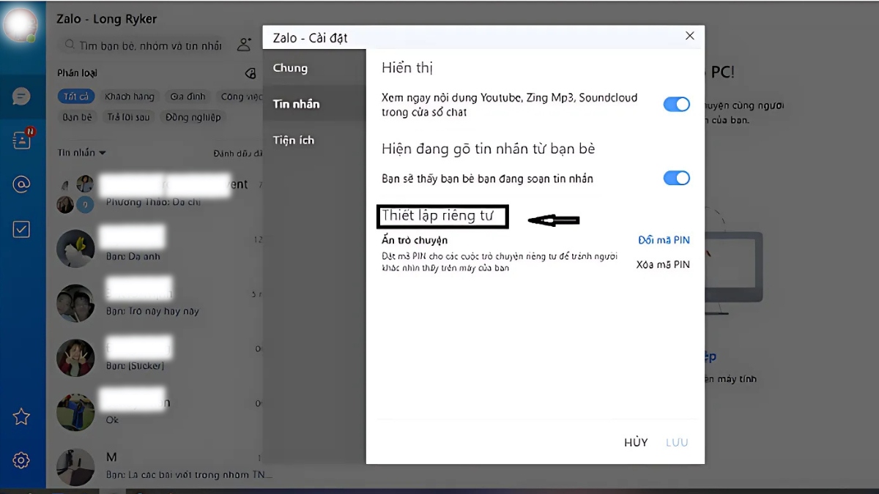Open the conversation showing 'Bạn: [Sticker]'
Image resolution: width=879 pixels, height=494 pixels.
[155, 357]
